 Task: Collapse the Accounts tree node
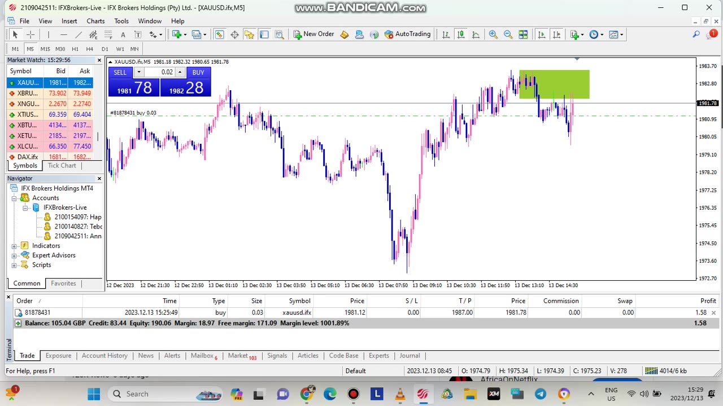(14, 198)
